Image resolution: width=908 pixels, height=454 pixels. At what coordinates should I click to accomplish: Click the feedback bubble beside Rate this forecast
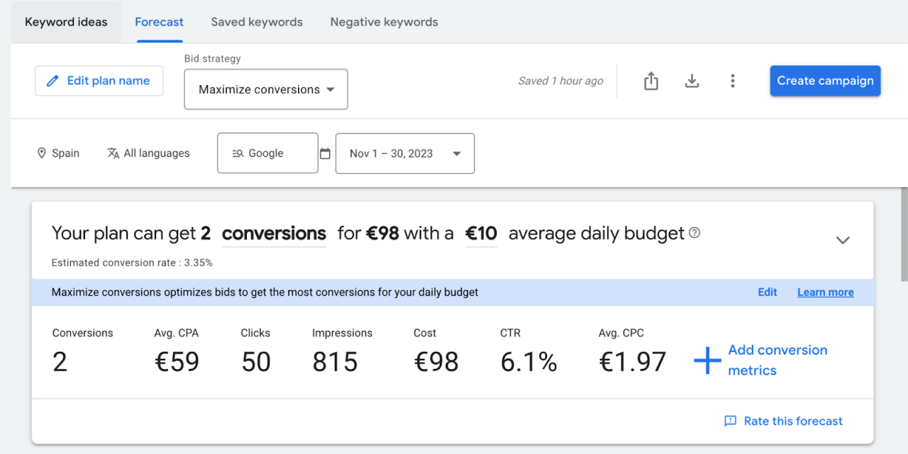731,421
